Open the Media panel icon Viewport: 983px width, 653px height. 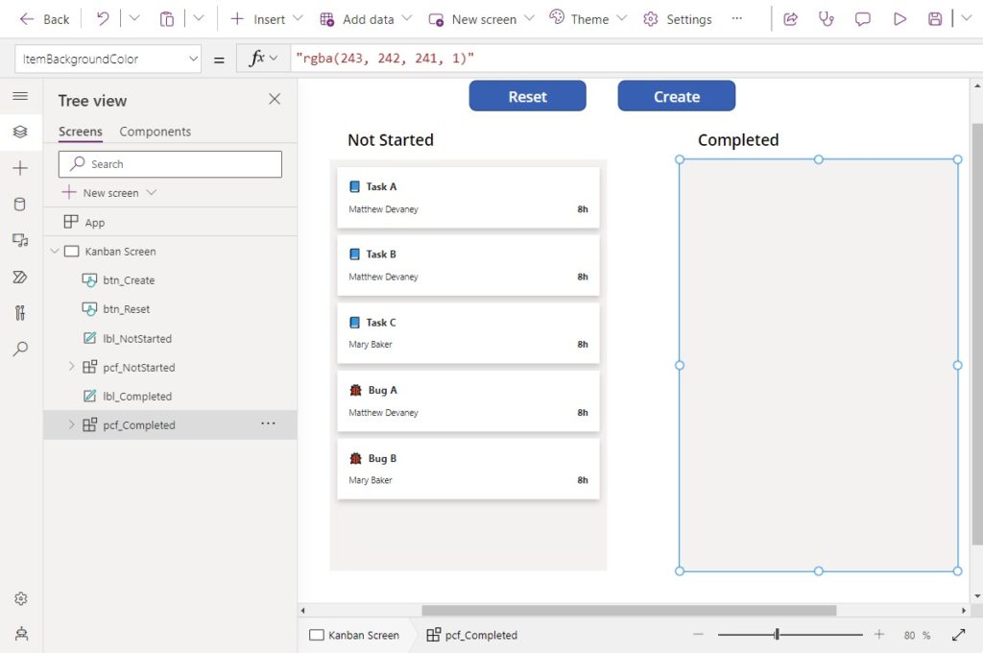(20, 240)
